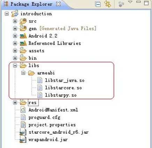The height and width of the screenshot is (148, 152).
Task: Click the armeabi folder icon
Action: 31,73
